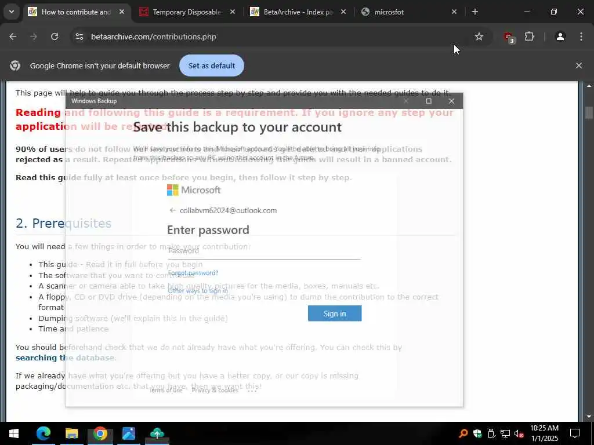Go back with the back arrow
This screenshot has height=445, width=594.
13,37
